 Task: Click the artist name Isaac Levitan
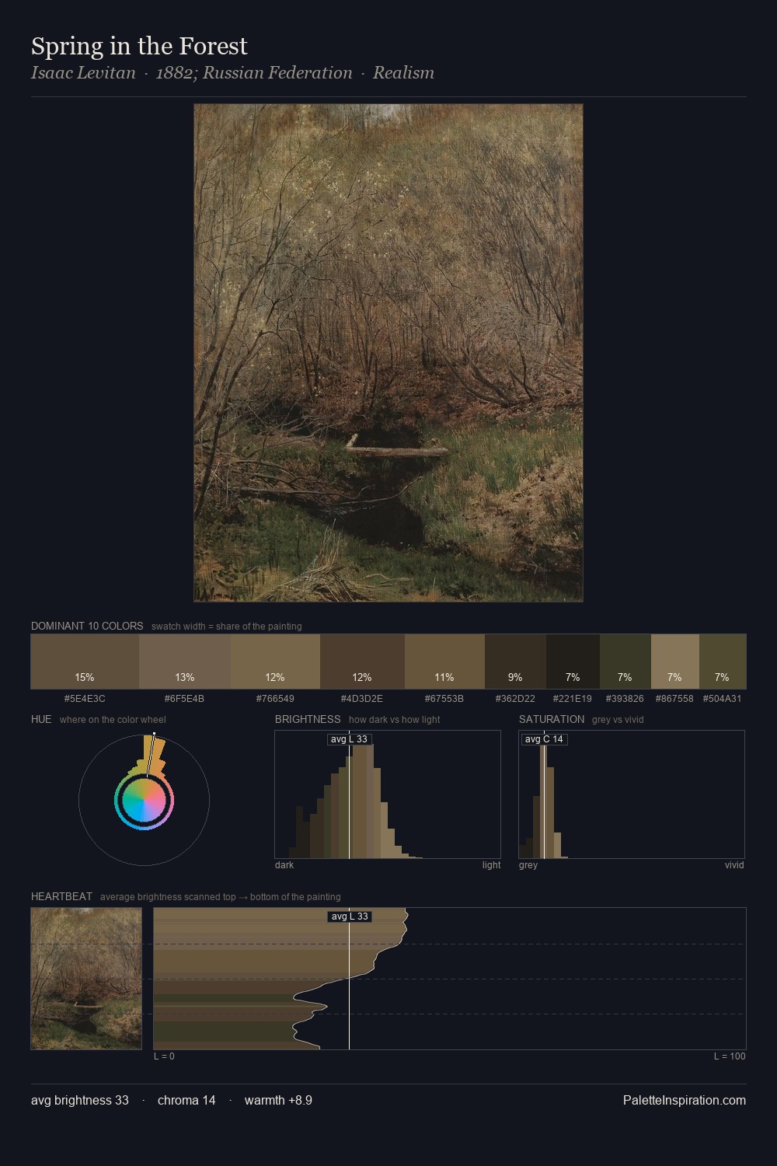point(83,73)
